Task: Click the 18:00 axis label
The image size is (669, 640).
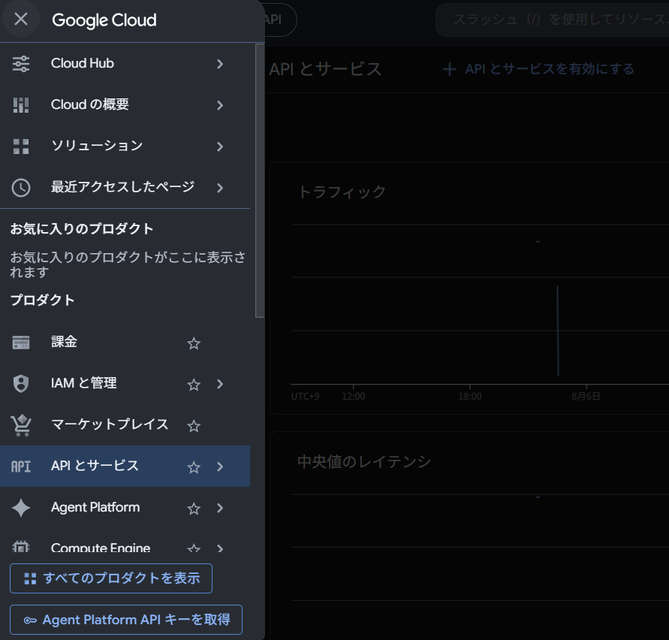Action: coord(470,396)
